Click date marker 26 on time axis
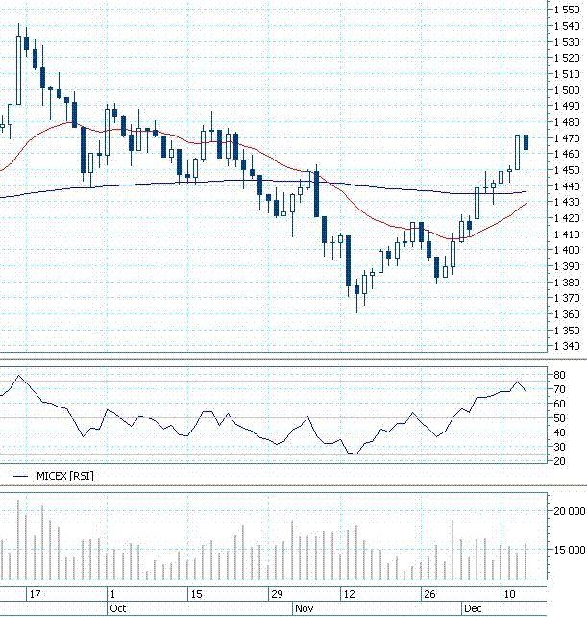 point(429,594)
